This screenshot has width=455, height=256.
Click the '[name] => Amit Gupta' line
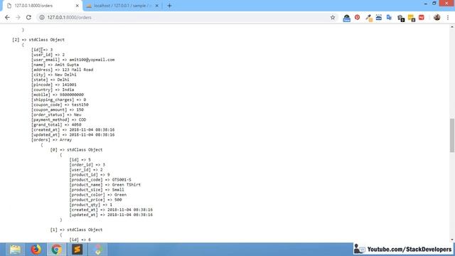pos(55,65)
